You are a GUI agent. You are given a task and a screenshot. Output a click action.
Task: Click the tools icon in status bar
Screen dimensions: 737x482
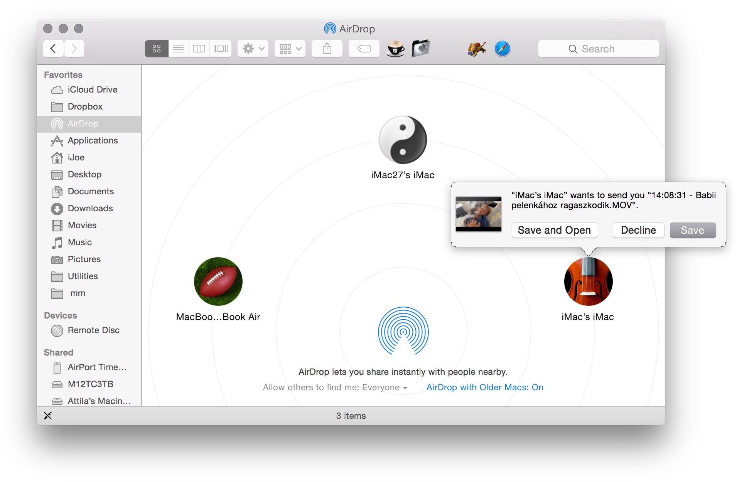(x=48, y=416)
